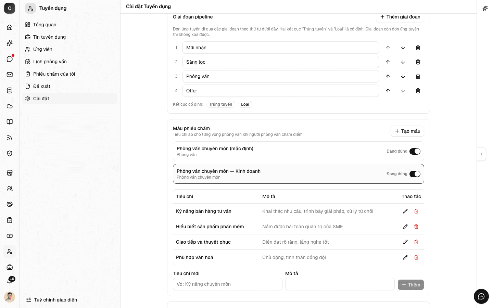Click the Thêm giai đoạn button
493x308 pixels.
coord(400,17)
